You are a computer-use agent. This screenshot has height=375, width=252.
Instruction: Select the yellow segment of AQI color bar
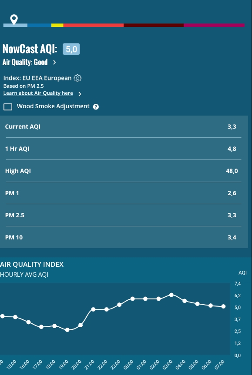[x=57, y=25]
